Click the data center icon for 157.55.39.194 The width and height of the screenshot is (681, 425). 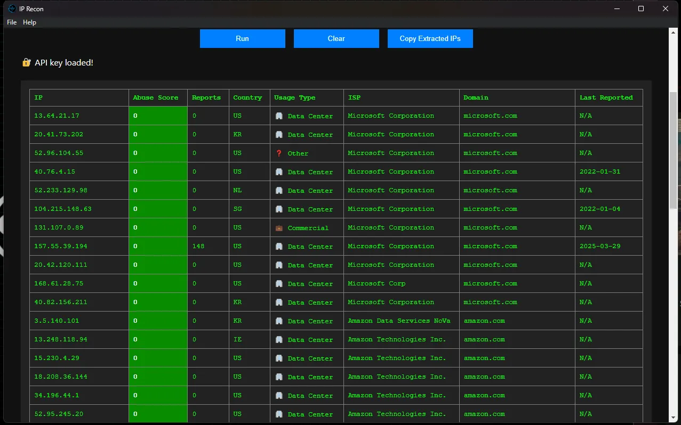coord(279,247)
